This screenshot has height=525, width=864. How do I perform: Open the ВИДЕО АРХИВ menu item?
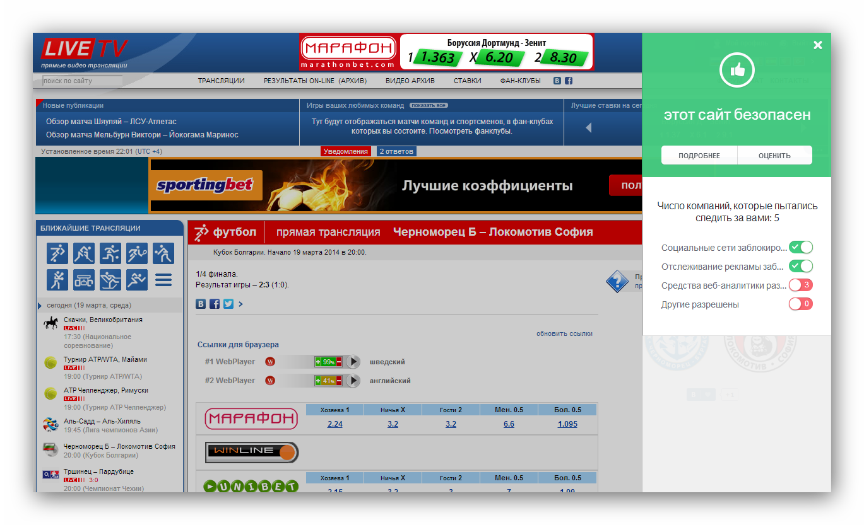[x=410, y=81]
